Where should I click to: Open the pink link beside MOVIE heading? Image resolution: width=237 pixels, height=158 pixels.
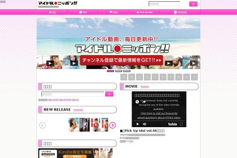click(x=145, y=87)
